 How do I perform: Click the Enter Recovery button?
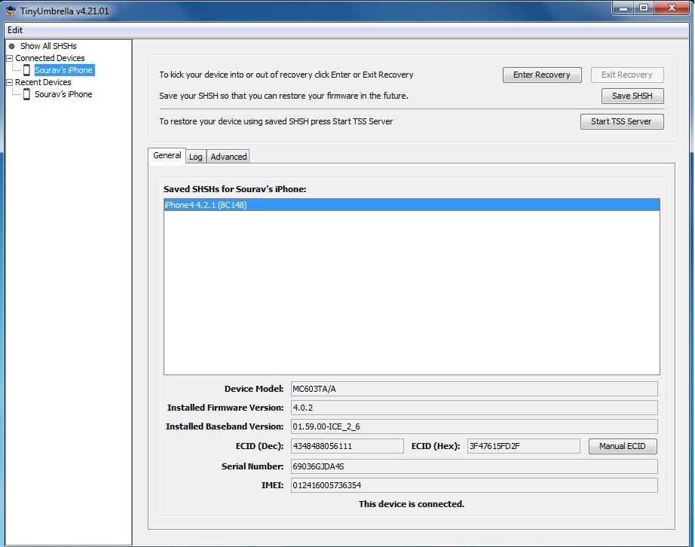(x=542, y=75)
